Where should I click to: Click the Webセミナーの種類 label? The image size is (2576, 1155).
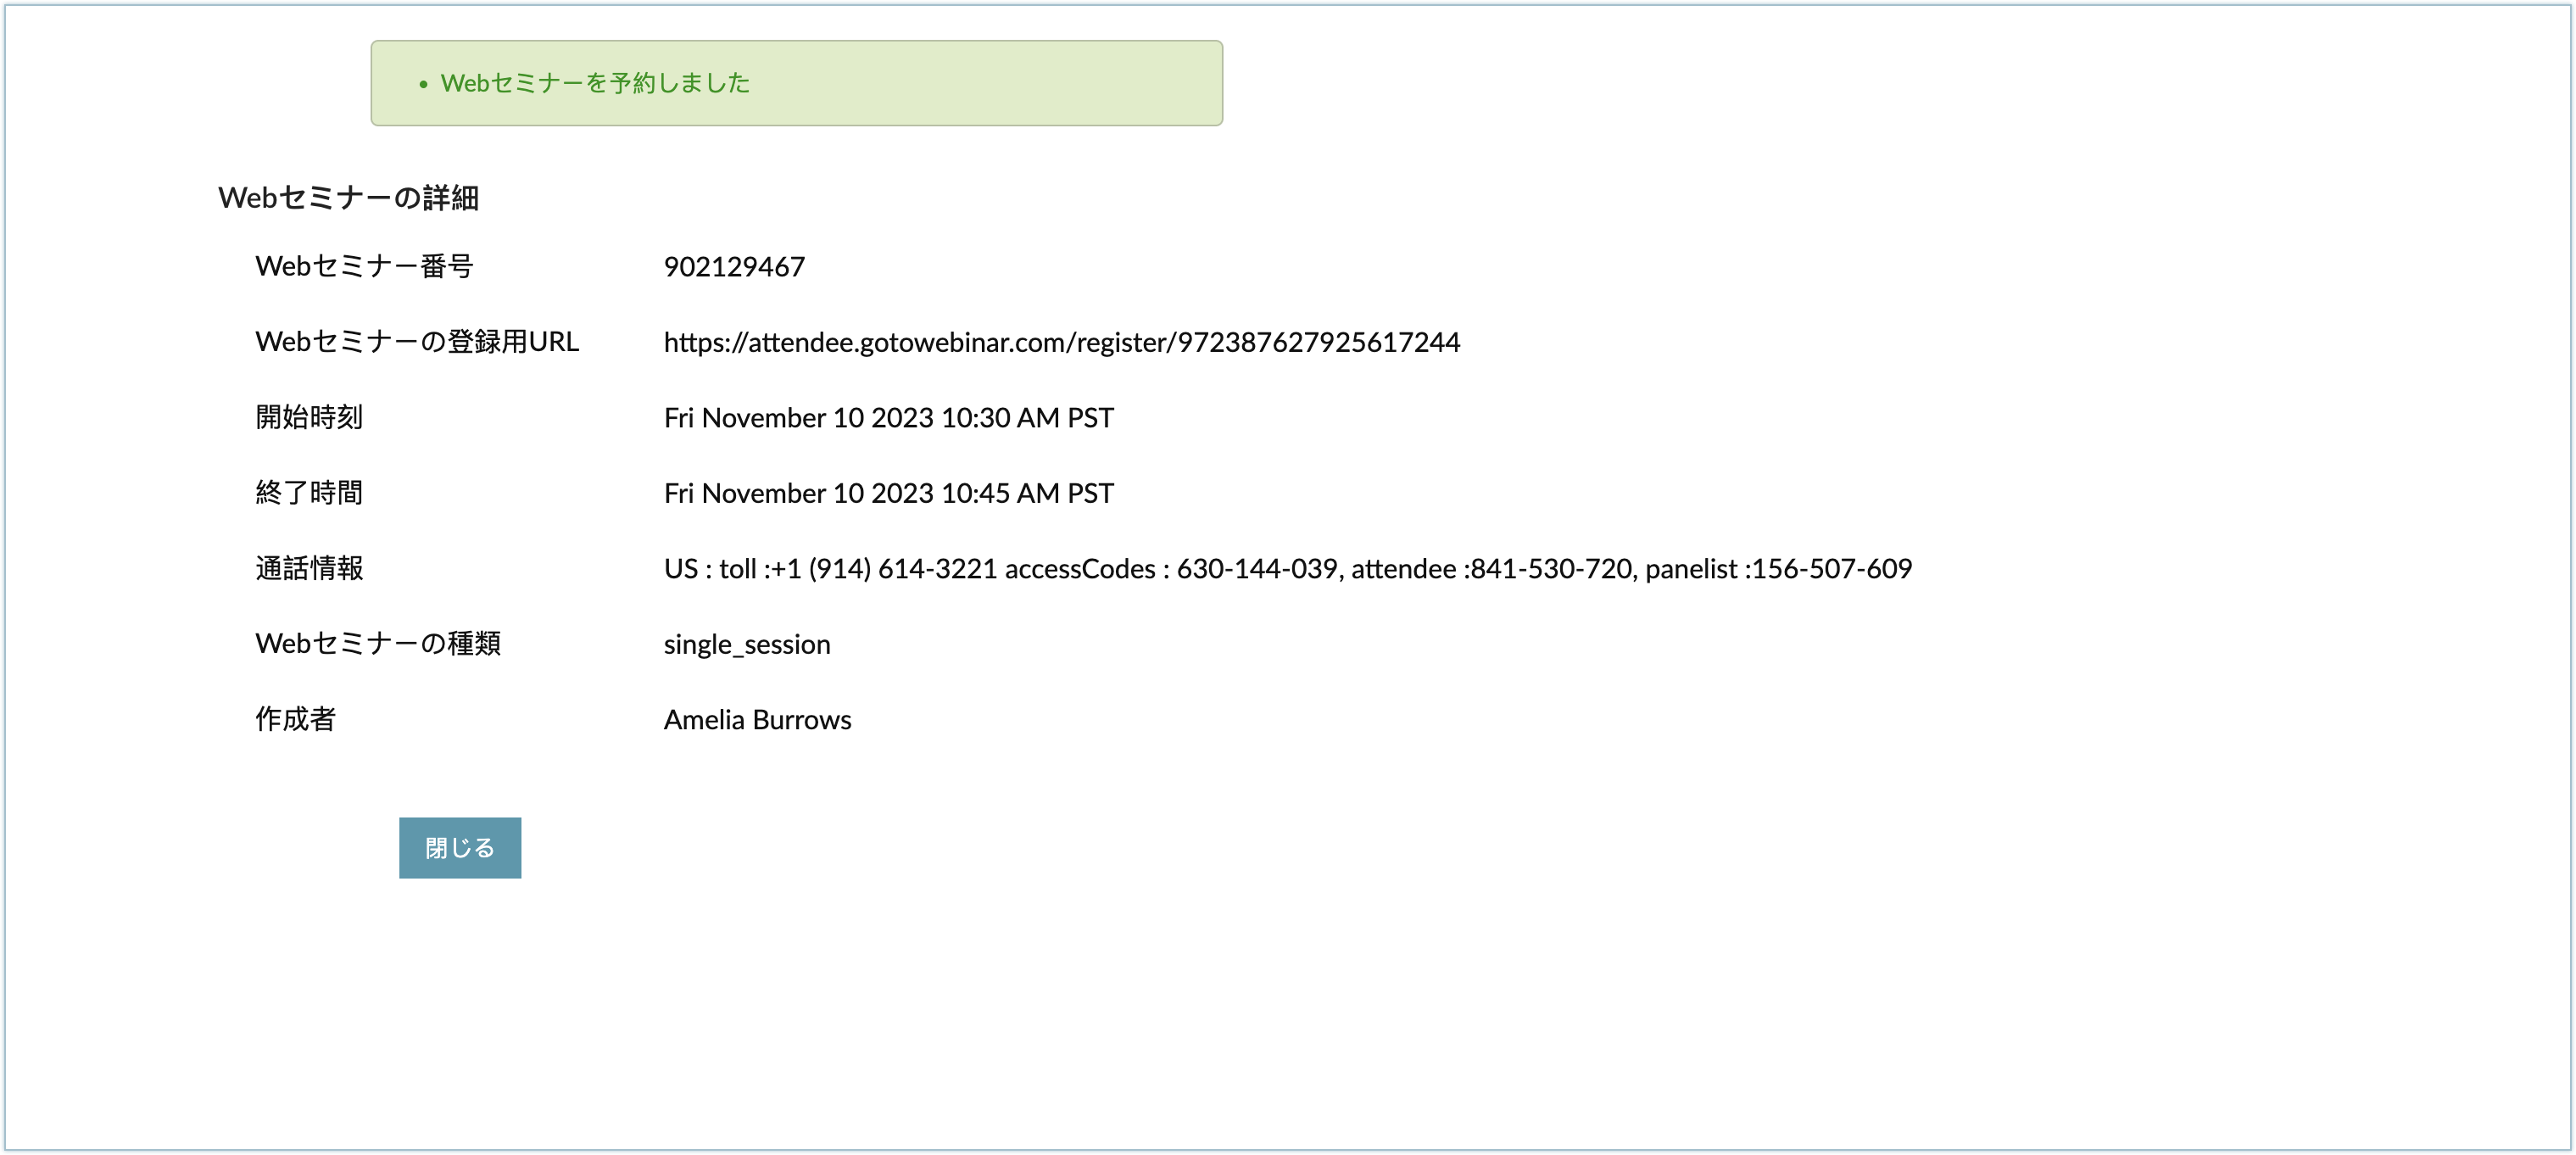pos(378,643)
